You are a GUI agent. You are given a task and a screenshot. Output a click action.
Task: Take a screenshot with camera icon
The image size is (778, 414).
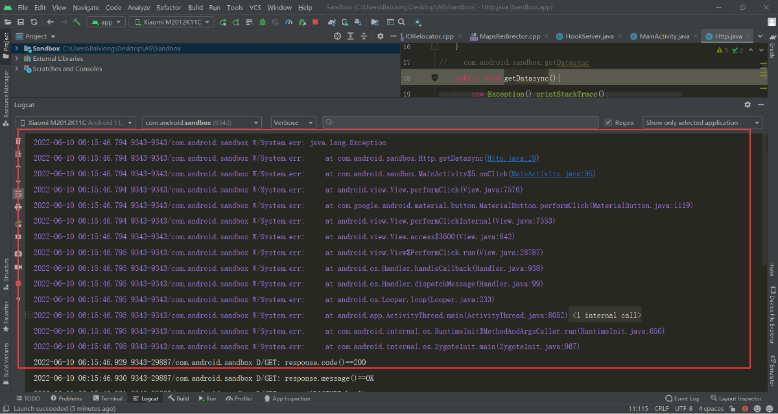coord(18,253)
